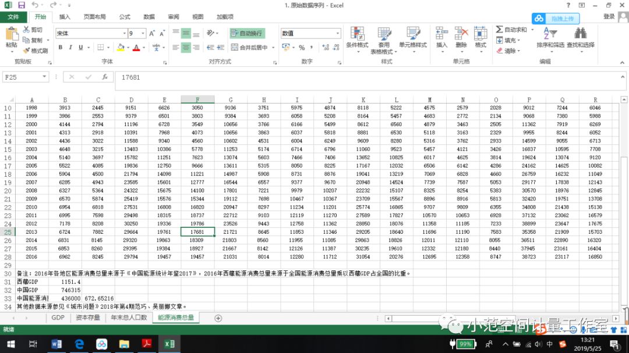Toggle Wrap Text (自动换行)

[x=248, y=33]
